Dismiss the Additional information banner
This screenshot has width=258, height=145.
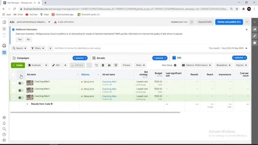(246, 29)
